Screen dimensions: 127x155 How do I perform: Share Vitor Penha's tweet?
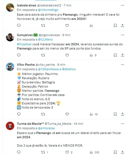coord(123,114)
